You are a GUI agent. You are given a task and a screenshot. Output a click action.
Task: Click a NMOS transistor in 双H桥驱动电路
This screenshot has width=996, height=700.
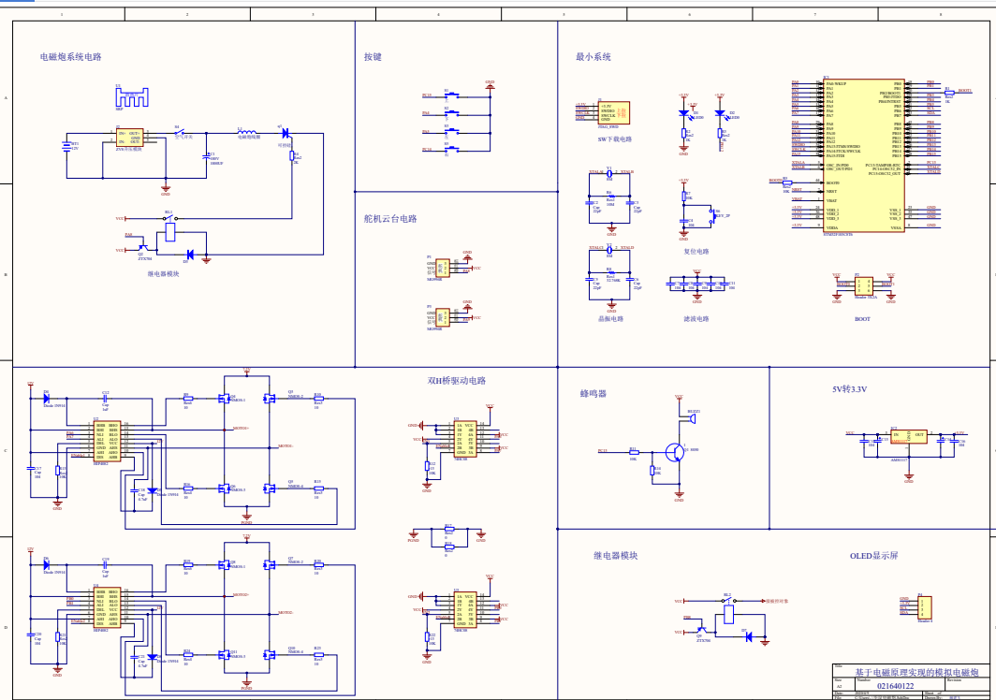click(226, 399)
